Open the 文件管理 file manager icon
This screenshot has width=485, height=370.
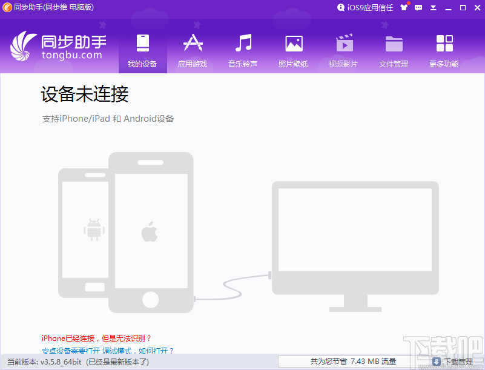pos(394,41)
